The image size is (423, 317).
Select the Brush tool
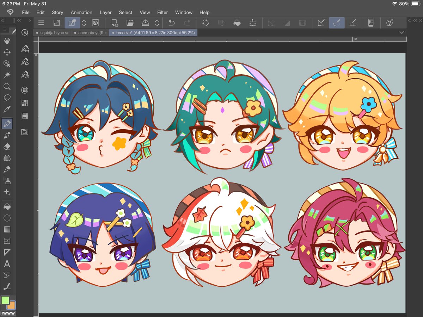coord(7,135)
